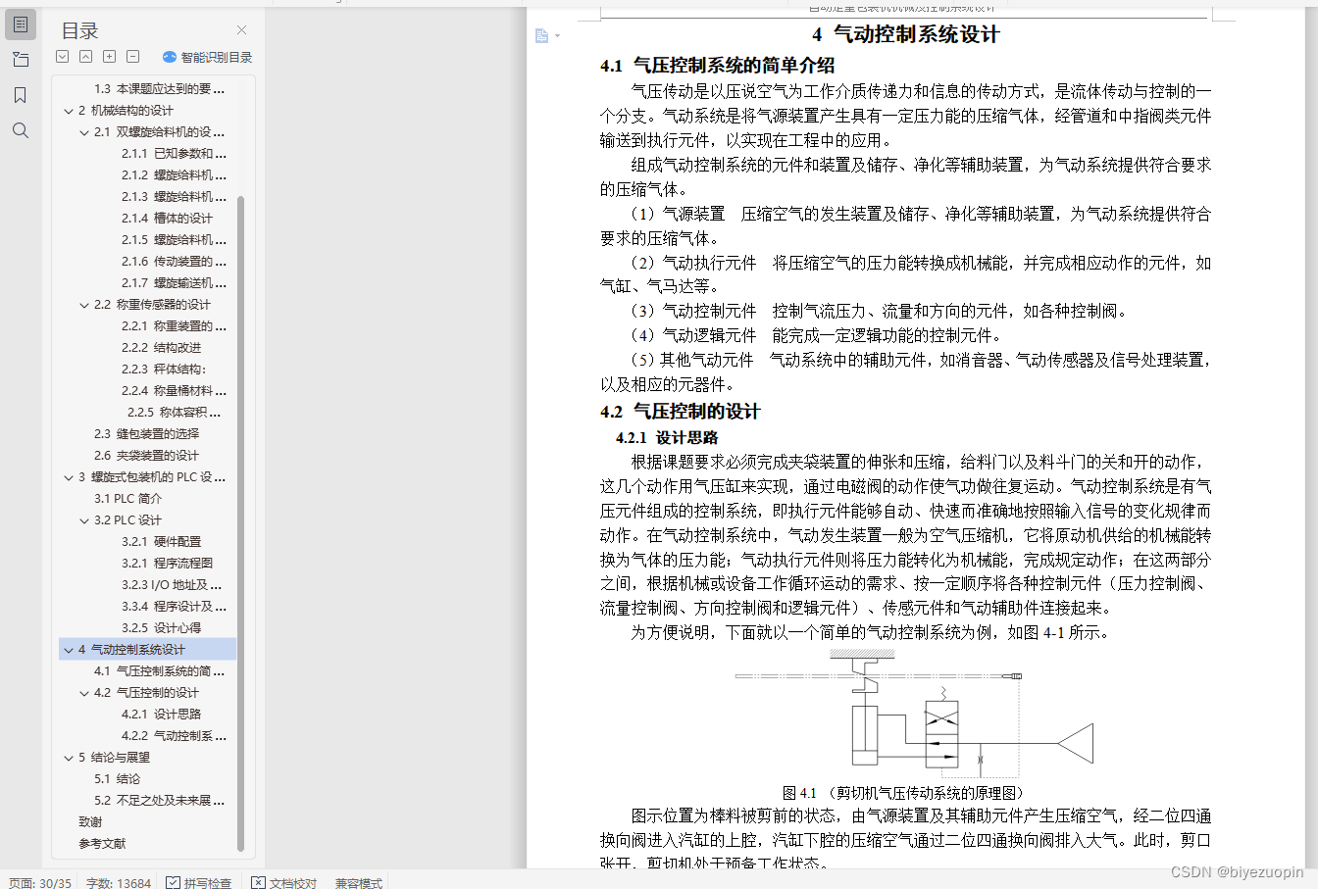1318x889 pixels.
Task: Collapse the 2 机械结构的设计 chevron
Action: click(x=69, y=110)
